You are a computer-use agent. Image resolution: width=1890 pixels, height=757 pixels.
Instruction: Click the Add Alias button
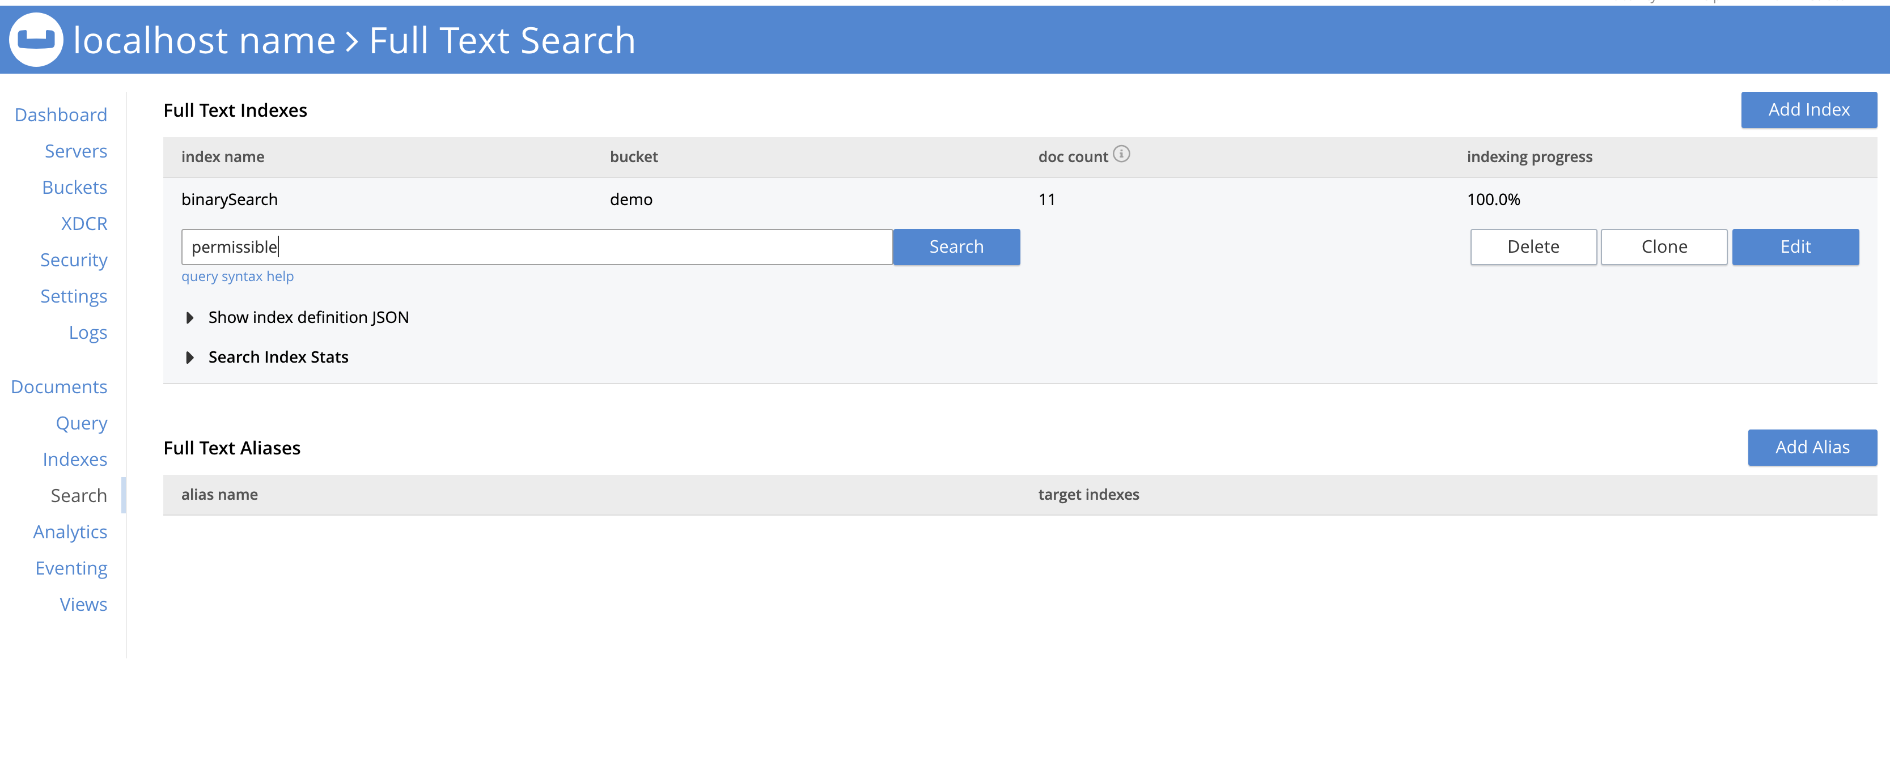(x=1812, y=448)
